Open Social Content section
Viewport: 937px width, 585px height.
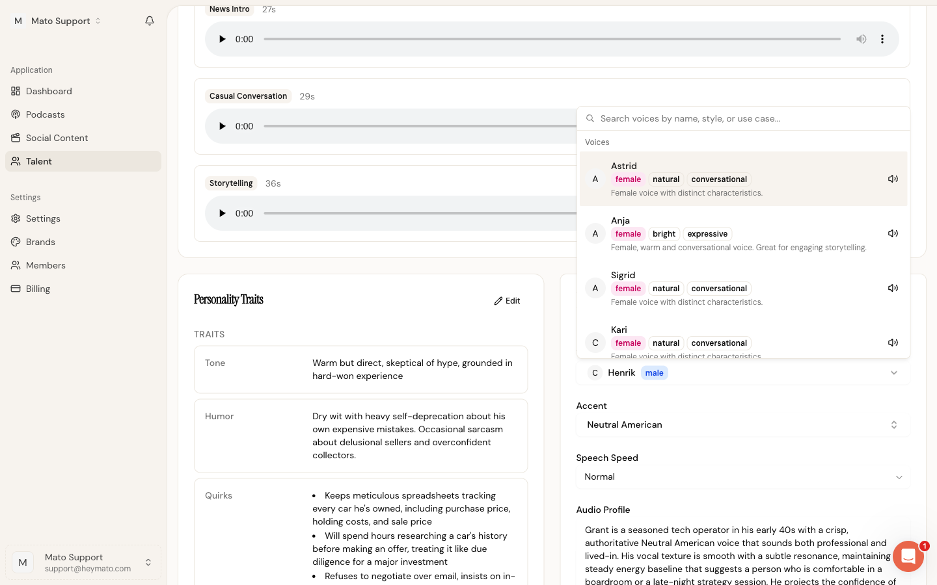tap(83, 138)
